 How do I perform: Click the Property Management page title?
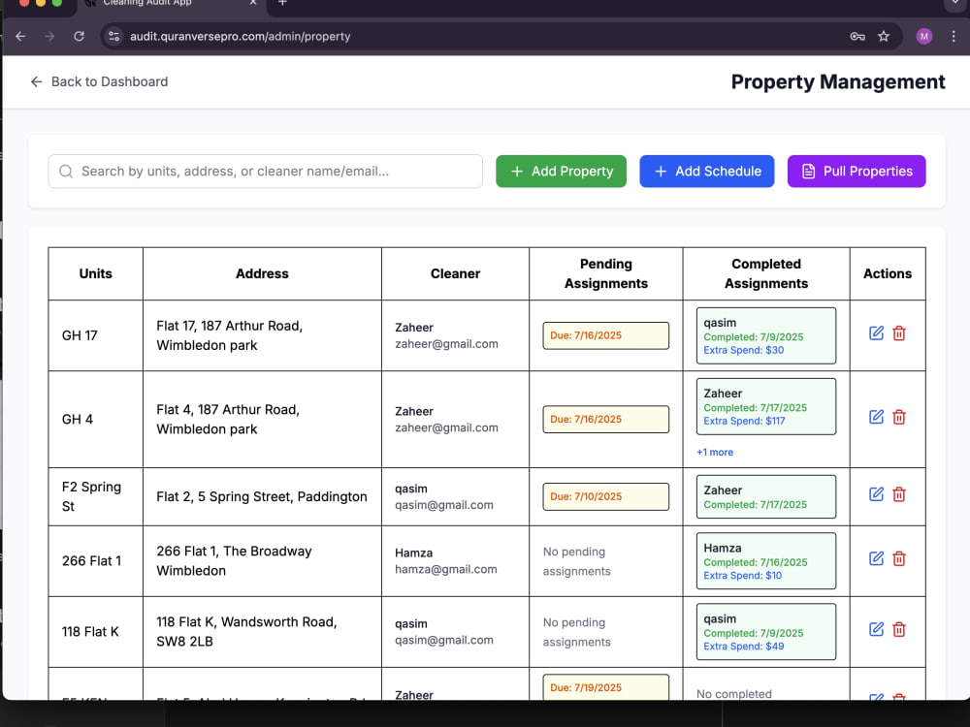tap(838, 81)
